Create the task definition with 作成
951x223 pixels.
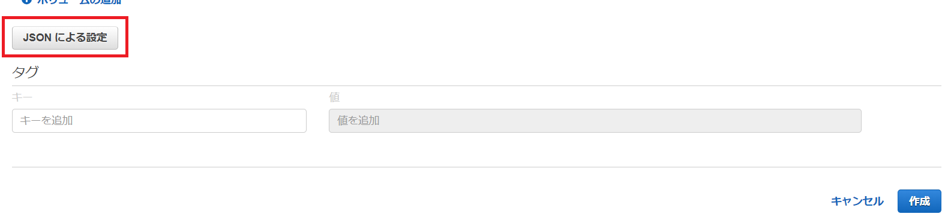(x=919, y=201)
